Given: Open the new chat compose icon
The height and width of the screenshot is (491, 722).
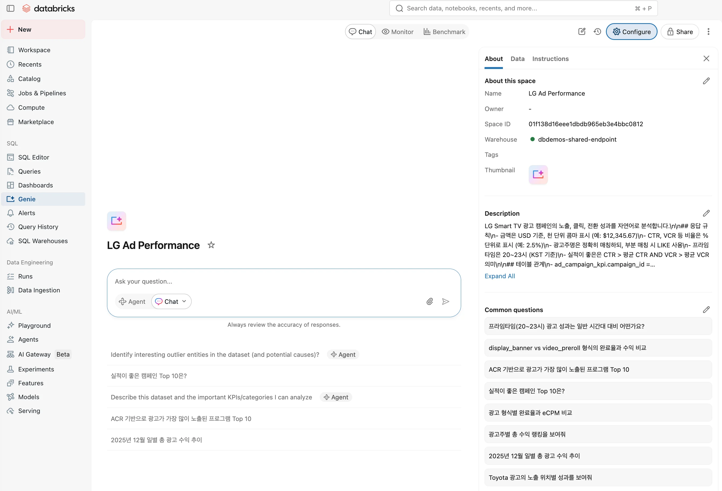Looking at the screenshot, I should point(582,32).
